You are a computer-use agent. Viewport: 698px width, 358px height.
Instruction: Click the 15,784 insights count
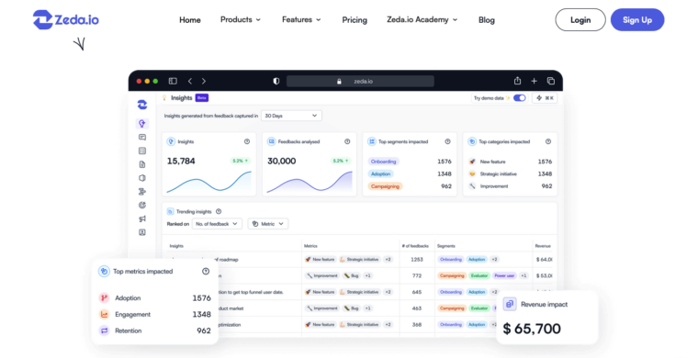[181, 161]
